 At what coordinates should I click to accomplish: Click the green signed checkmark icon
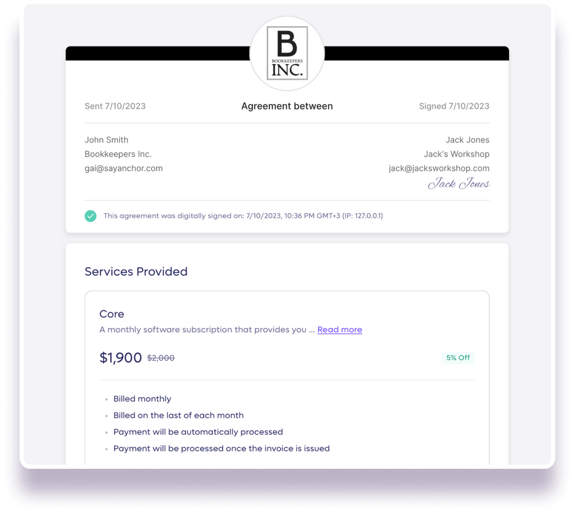coord(90,216)
